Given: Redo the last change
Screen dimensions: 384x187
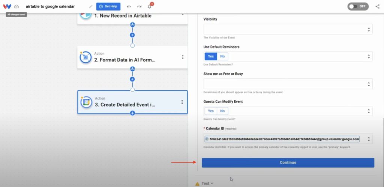Looking at the screenshot, I should tap(139, 7).
